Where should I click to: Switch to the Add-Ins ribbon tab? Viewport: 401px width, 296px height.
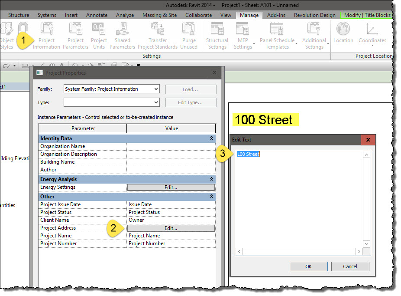click(x=276, y=15)
